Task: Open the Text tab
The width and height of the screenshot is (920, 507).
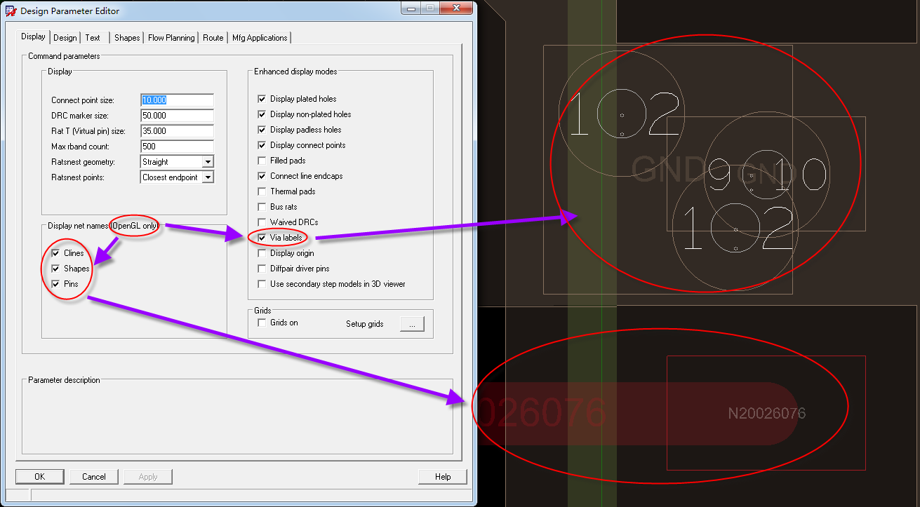Action: (x=93, y=38)
